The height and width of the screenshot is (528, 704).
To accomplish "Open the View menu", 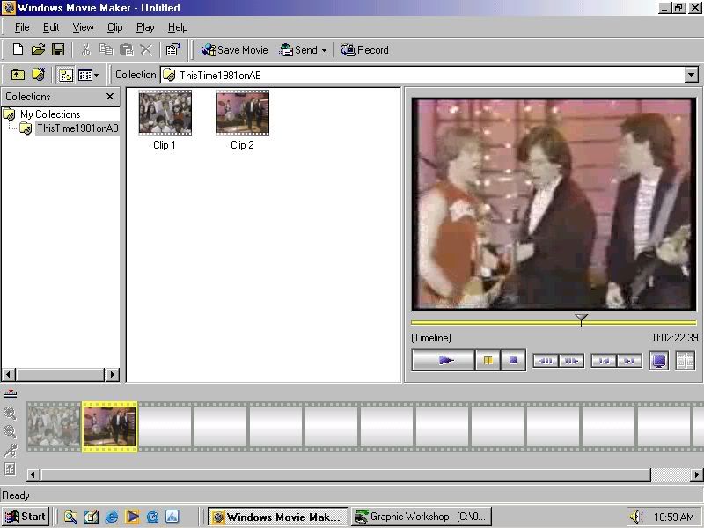I will [x=83, y=27].
